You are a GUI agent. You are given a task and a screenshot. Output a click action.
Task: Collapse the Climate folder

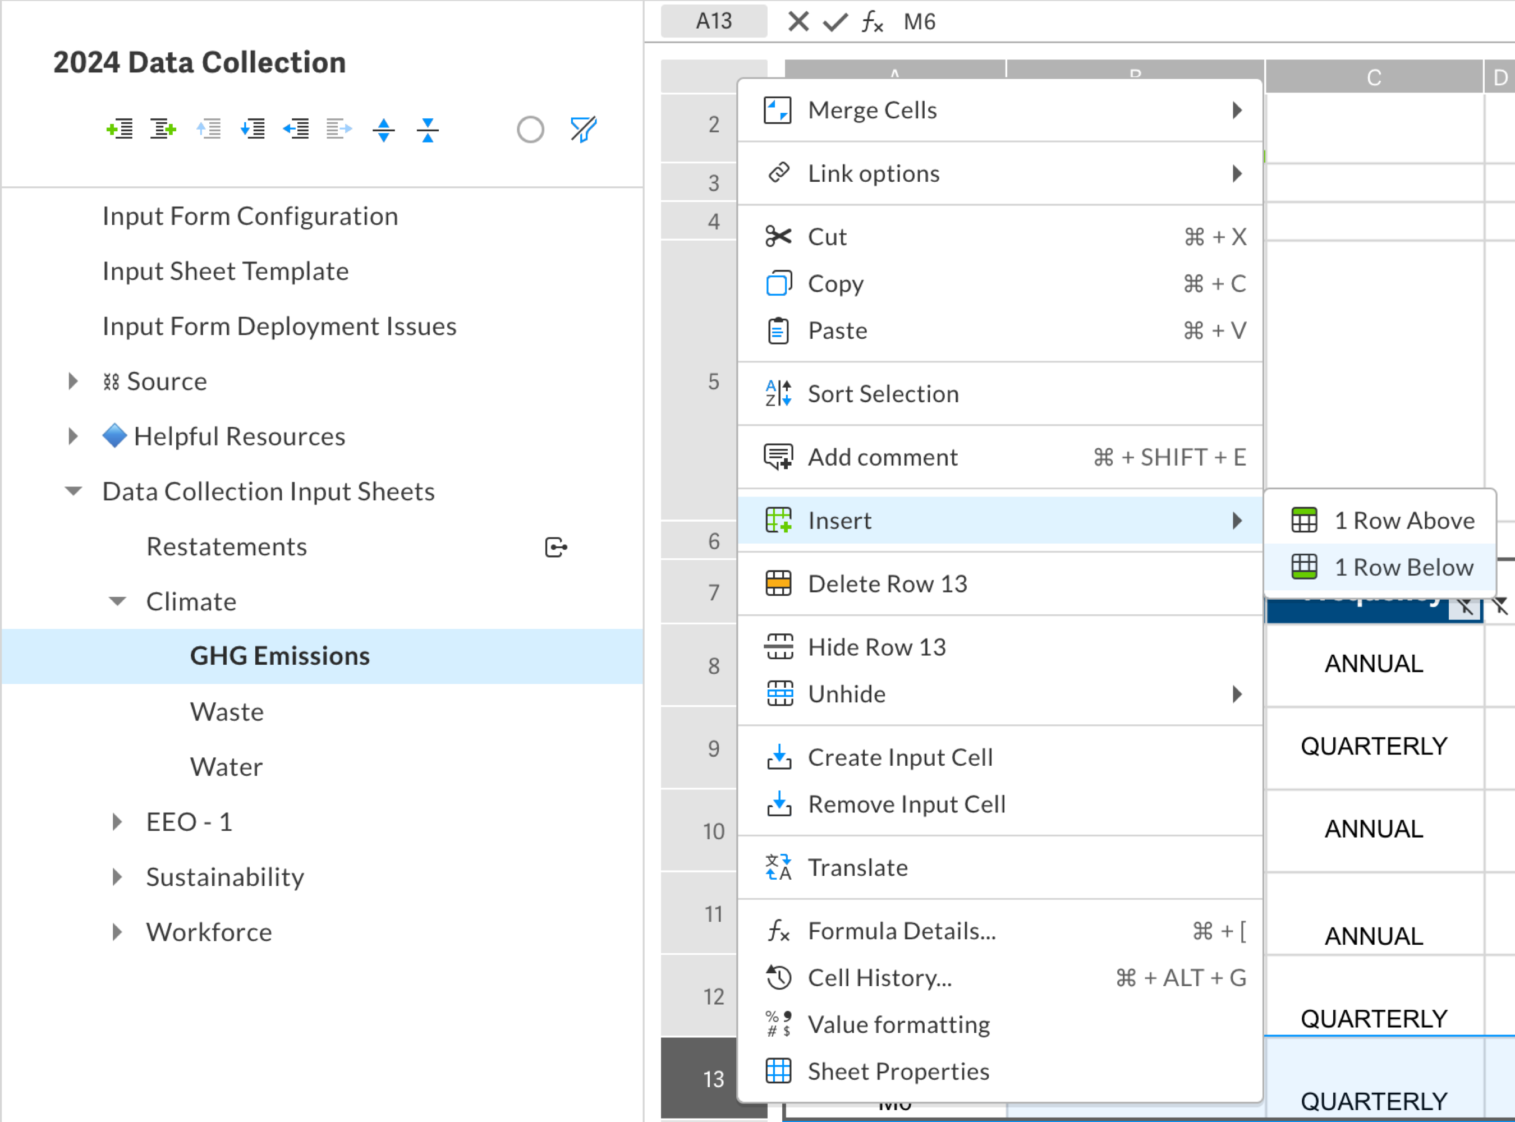pyautogui.click(x=117, y=602)
